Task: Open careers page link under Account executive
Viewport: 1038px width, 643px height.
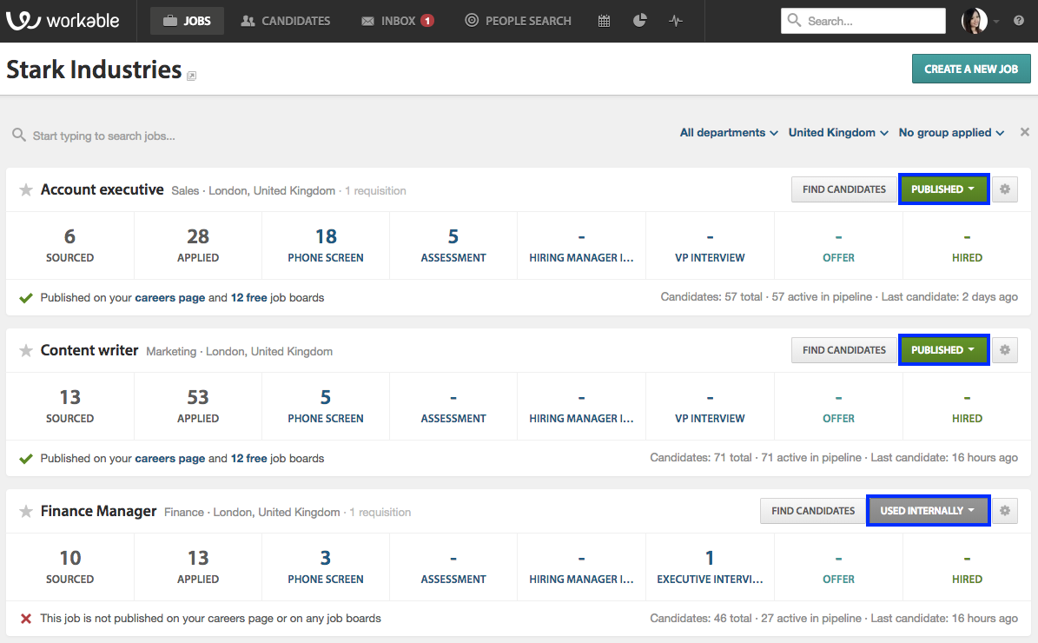Action: (170, 298)
